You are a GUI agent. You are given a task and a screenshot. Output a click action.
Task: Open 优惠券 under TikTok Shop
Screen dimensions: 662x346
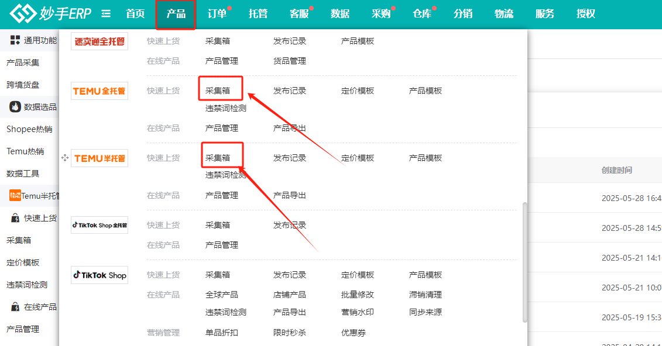pos(354,333)
